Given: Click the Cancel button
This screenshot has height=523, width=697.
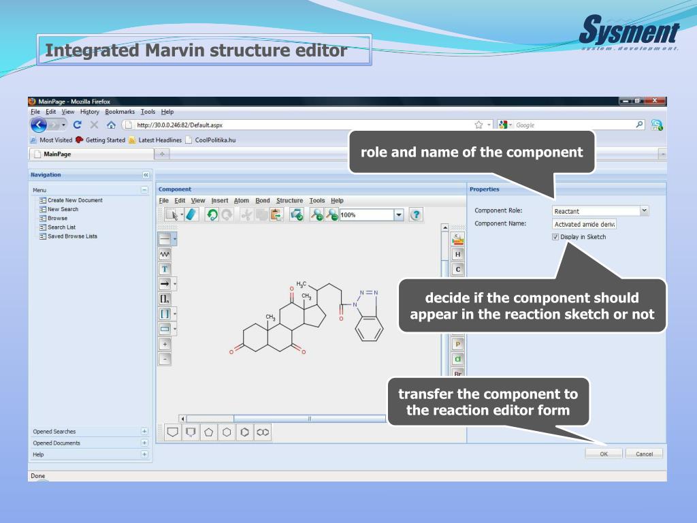Looking at the screenshot, I should click(644, 454).
